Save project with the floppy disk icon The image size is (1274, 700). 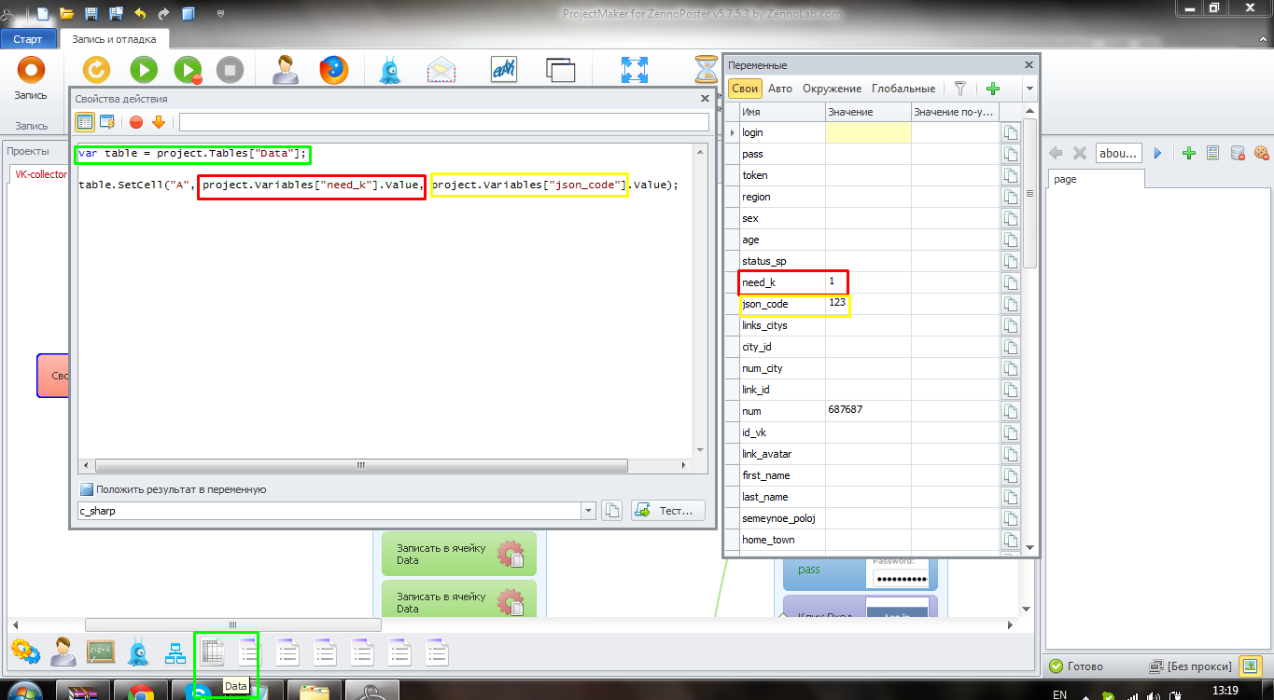91,13
